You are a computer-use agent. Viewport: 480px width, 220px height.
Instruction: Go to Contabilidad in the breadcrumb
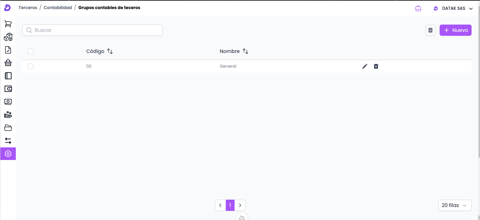58,8
